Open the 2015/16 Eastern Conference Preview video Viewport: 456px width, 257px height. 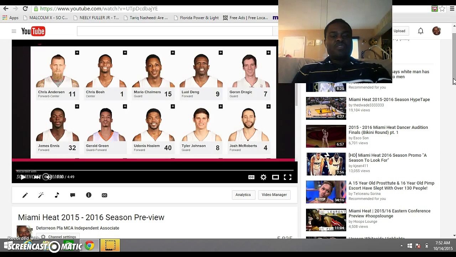point(389,213)
